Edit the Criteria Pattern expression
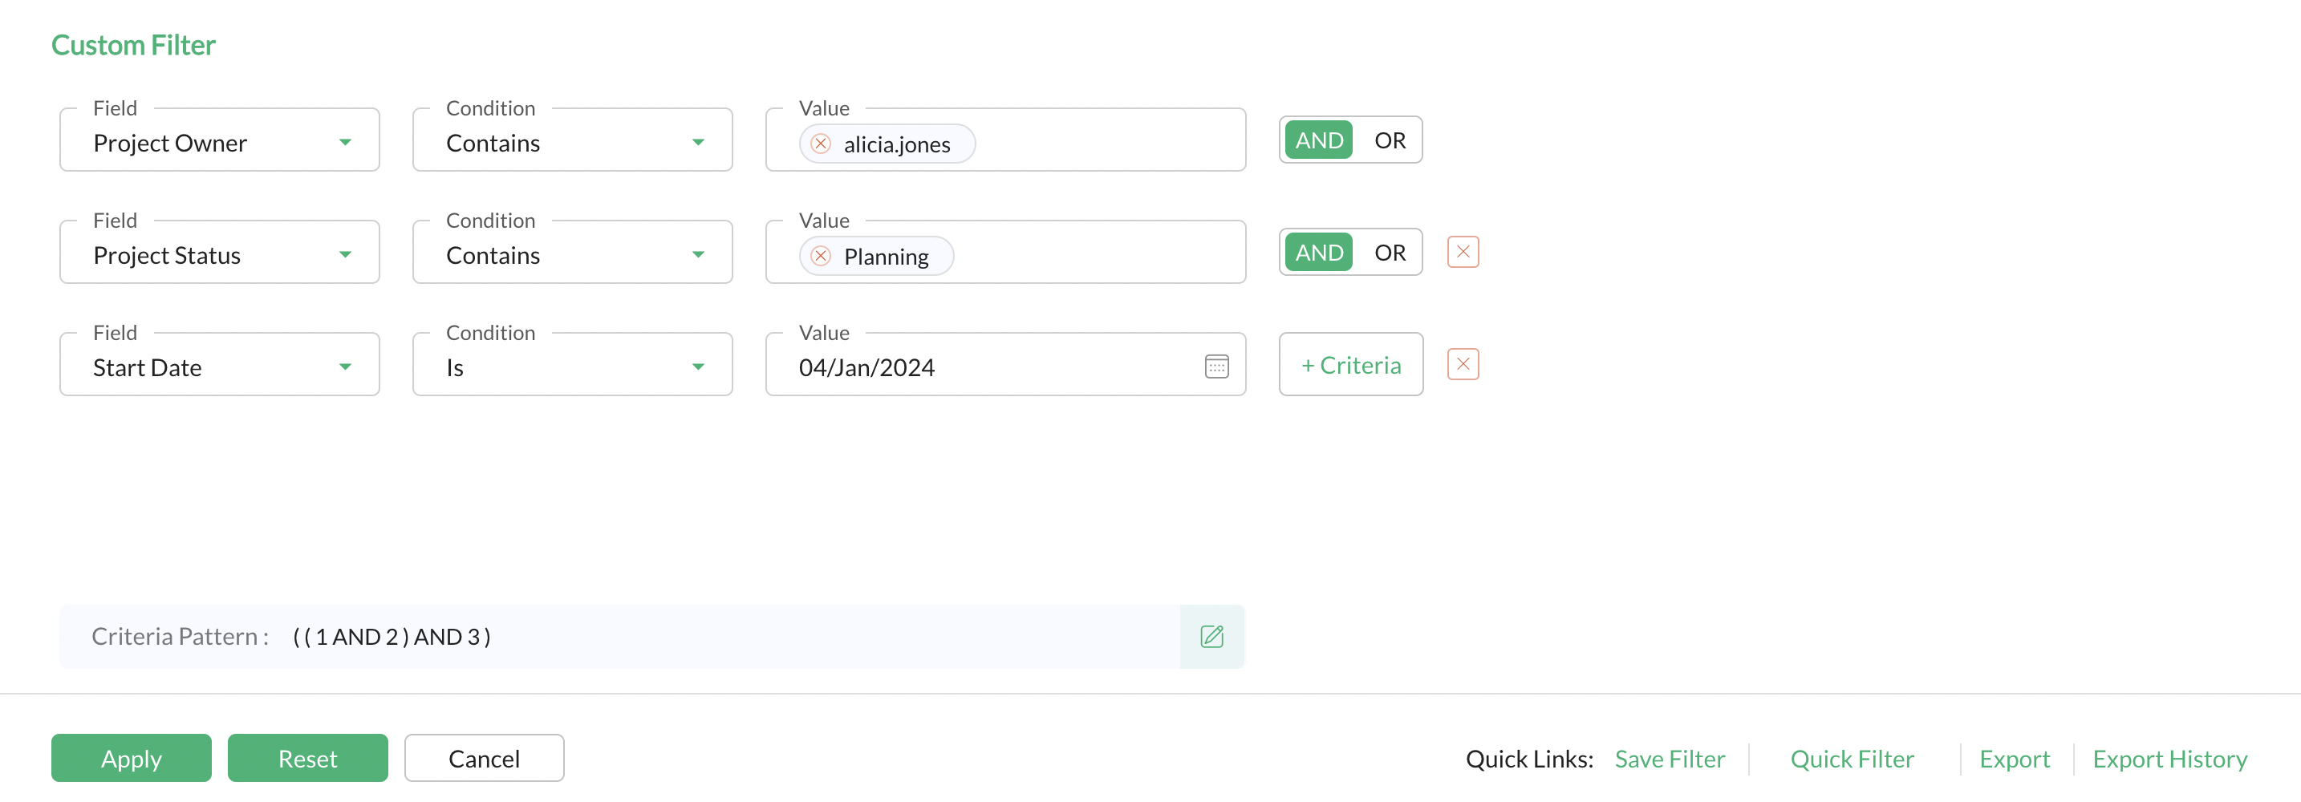 point(1211,636)
